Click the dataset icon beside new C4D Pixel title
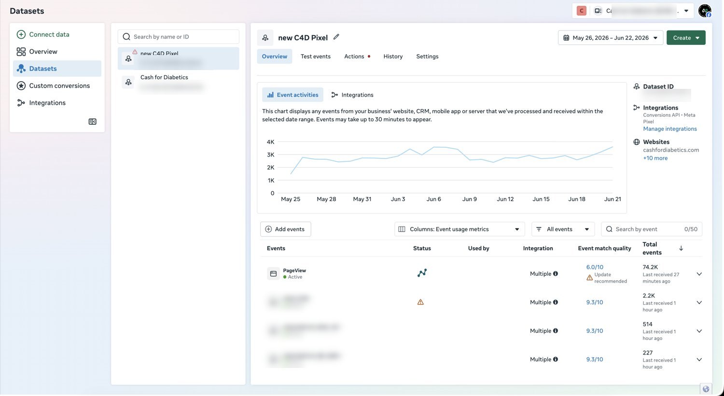Image resolution: width=724 pixels, height=396 pixels. 265,38
